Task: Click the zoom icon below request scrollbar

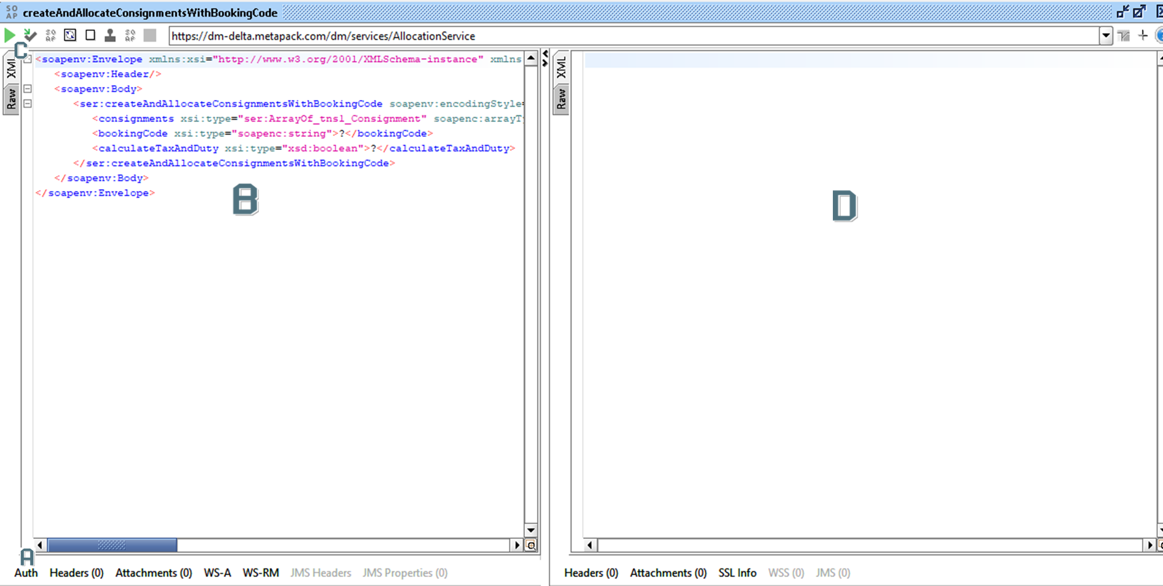Action: (531, 545)
